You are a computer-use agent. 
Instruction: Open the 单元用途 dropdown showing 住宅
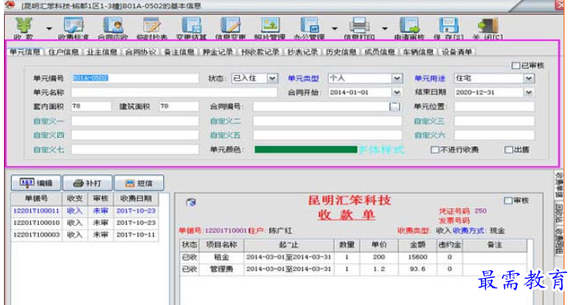(x=529, y=78)
